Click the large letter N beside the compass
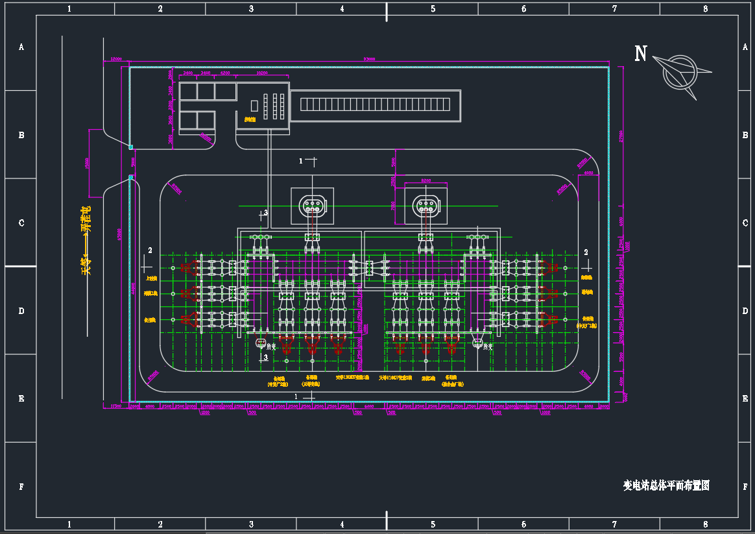 coord(640,54)
